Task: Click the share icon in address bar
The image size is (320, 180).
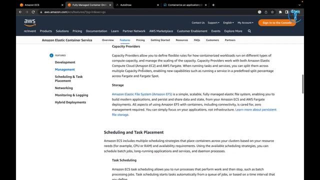Action: point(266,12)
